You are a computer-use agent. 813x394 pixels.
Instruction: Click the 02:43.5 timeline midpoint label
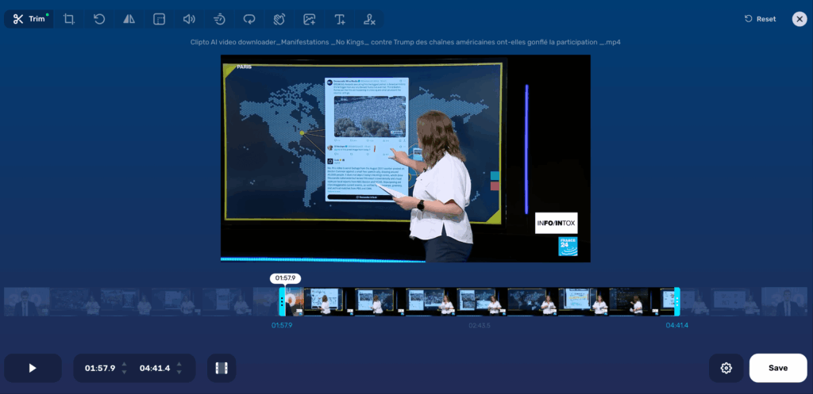pos(479,326)
